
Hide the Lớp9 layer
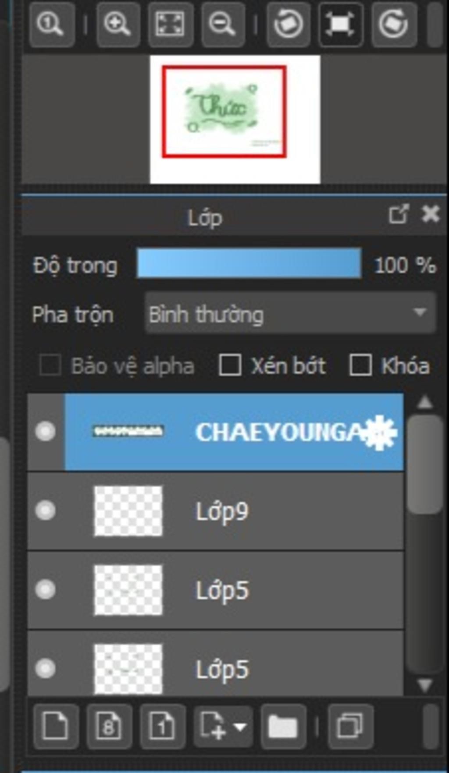coord(45,511)
